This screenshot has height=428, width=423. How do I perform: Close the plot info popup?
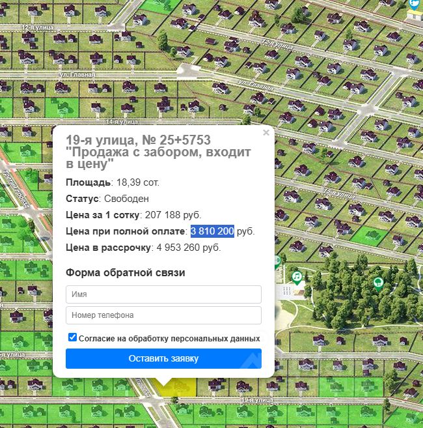(x=266, y=133)
